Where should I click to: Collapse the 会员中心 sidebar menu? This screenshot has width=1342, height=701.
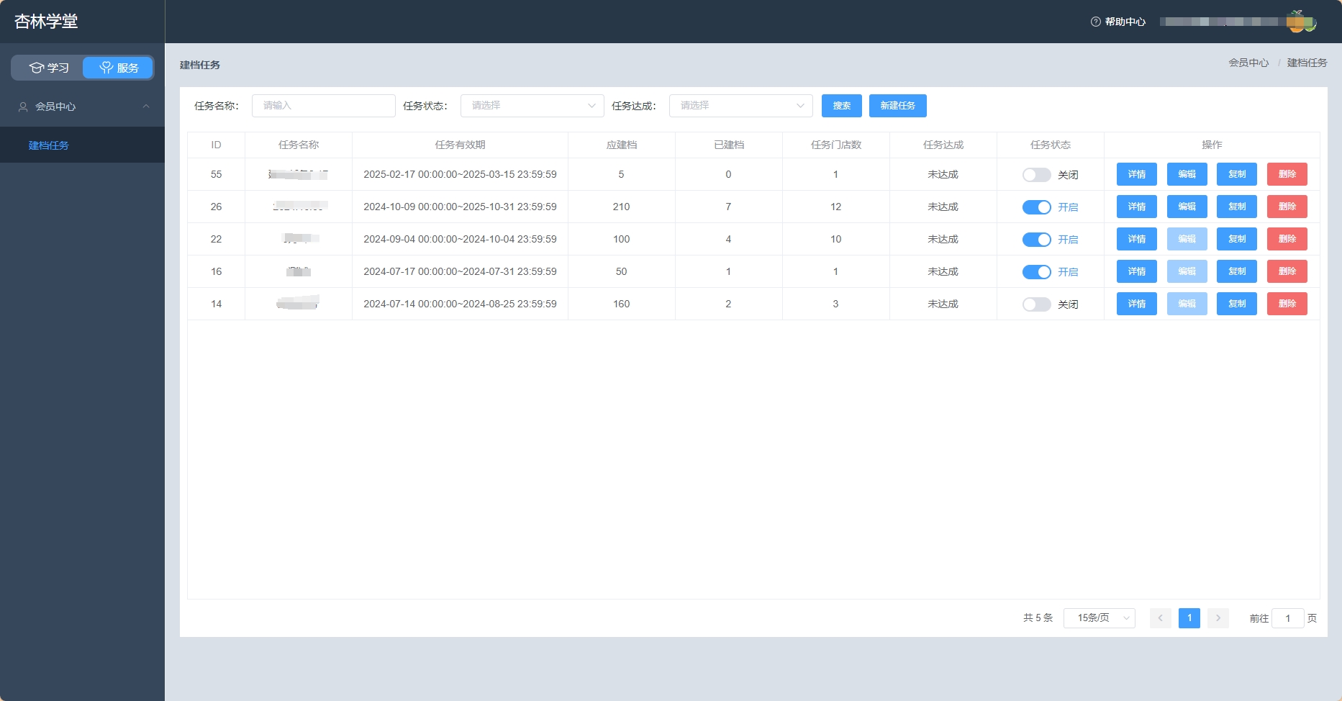[82, 107]
